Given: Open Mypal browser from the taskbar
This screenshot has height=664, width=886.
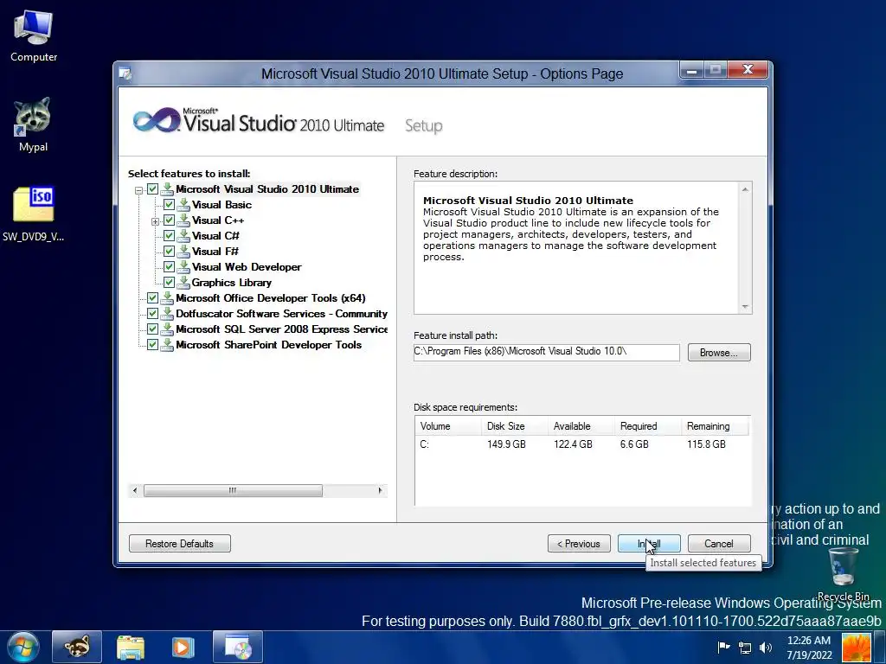Looking at the screenshot, I should click(x=77, y=647).
